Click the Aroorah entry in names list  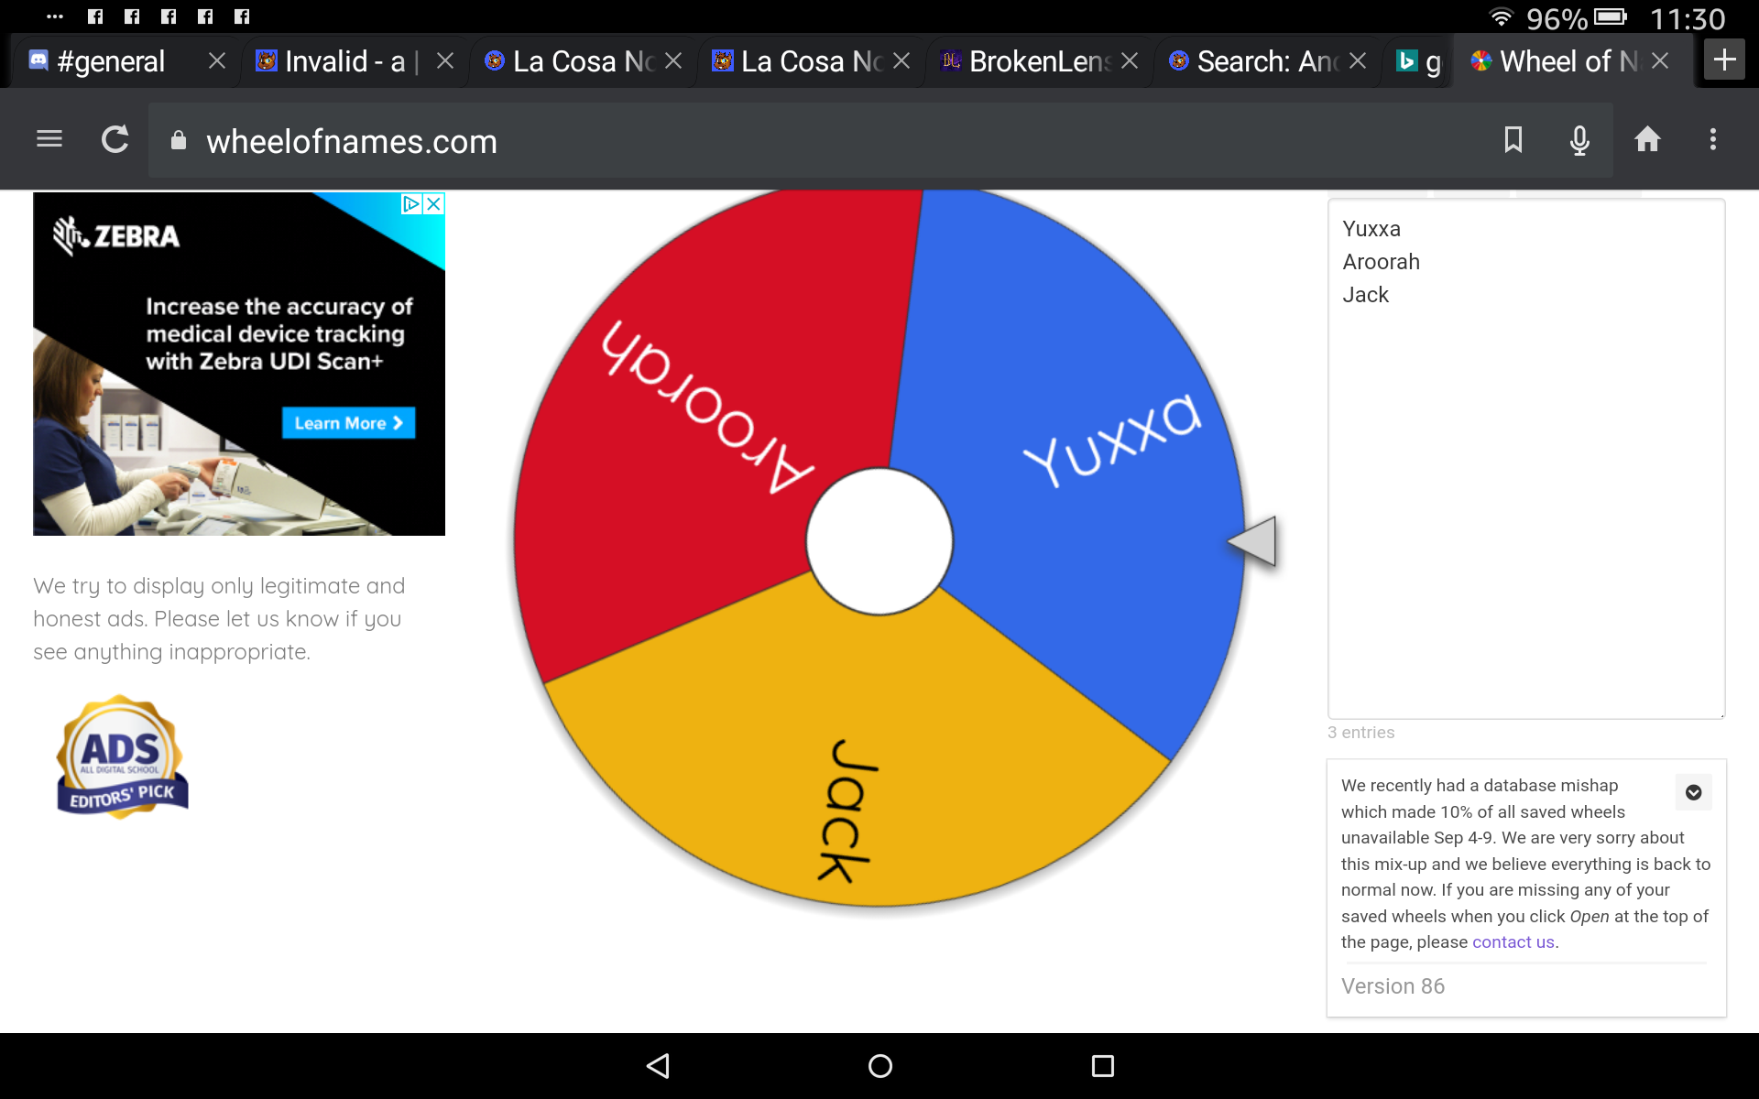click(1381, 262)
